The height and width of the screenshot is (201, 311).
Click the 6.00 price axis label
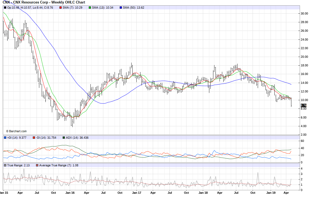coord(303,117)
